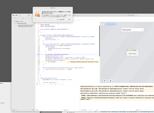This screenshot has width=154, height=113.
Task: Open Environment Overrides icon in debug bar
Action: [55, 84]
